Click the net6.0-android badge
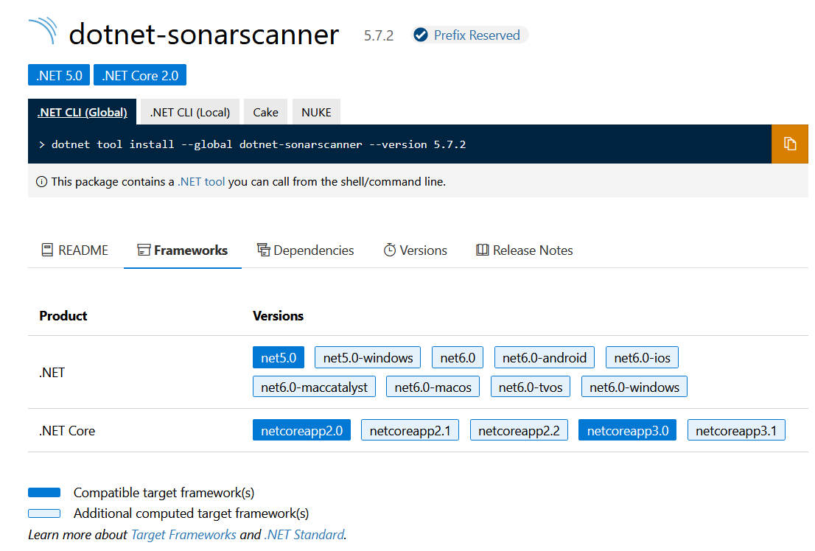 pyautogui.click(x=545, y=357)
